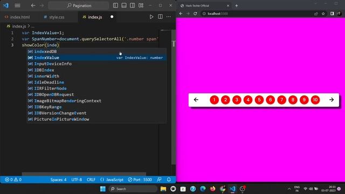This screenshot has width=345, height=194.
Task: Choose IDBKeyRange from suggestions
Action: (96, 107)
